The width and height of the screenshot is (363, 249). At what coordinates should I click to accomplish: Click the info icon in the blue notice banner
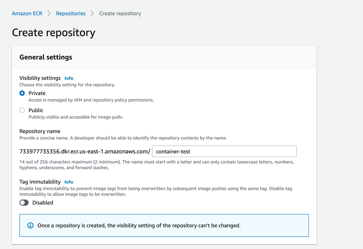(x=30, y=225)
